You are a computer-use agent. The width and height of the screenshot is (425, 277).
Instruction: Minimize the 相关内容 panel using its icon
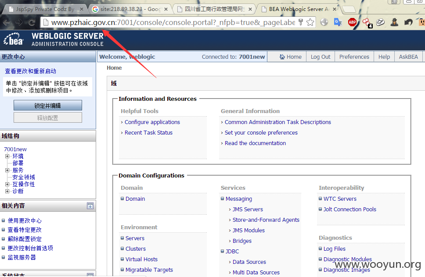90,206
